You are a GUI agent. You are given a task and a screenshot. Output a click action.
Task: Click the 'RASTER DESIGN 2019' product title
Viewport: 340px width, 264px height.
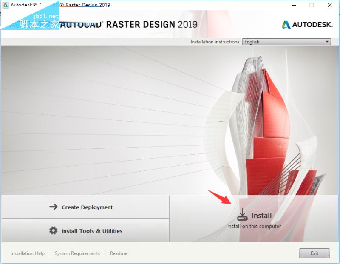point(152,25)
